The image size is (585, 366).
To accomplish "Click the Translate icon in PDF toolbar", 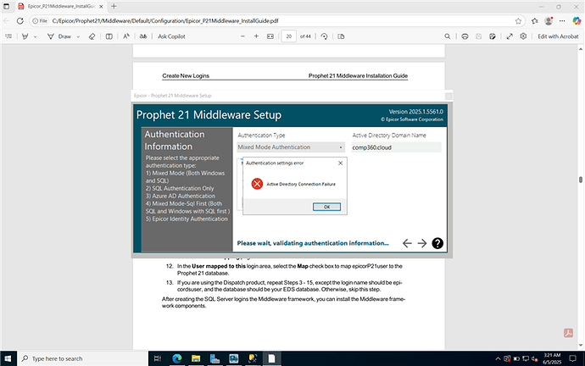I will coord(143,36).
